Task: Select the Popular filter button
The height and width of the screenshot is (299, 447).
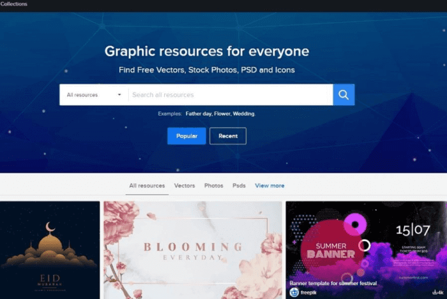Action: (x=186, y=136)
